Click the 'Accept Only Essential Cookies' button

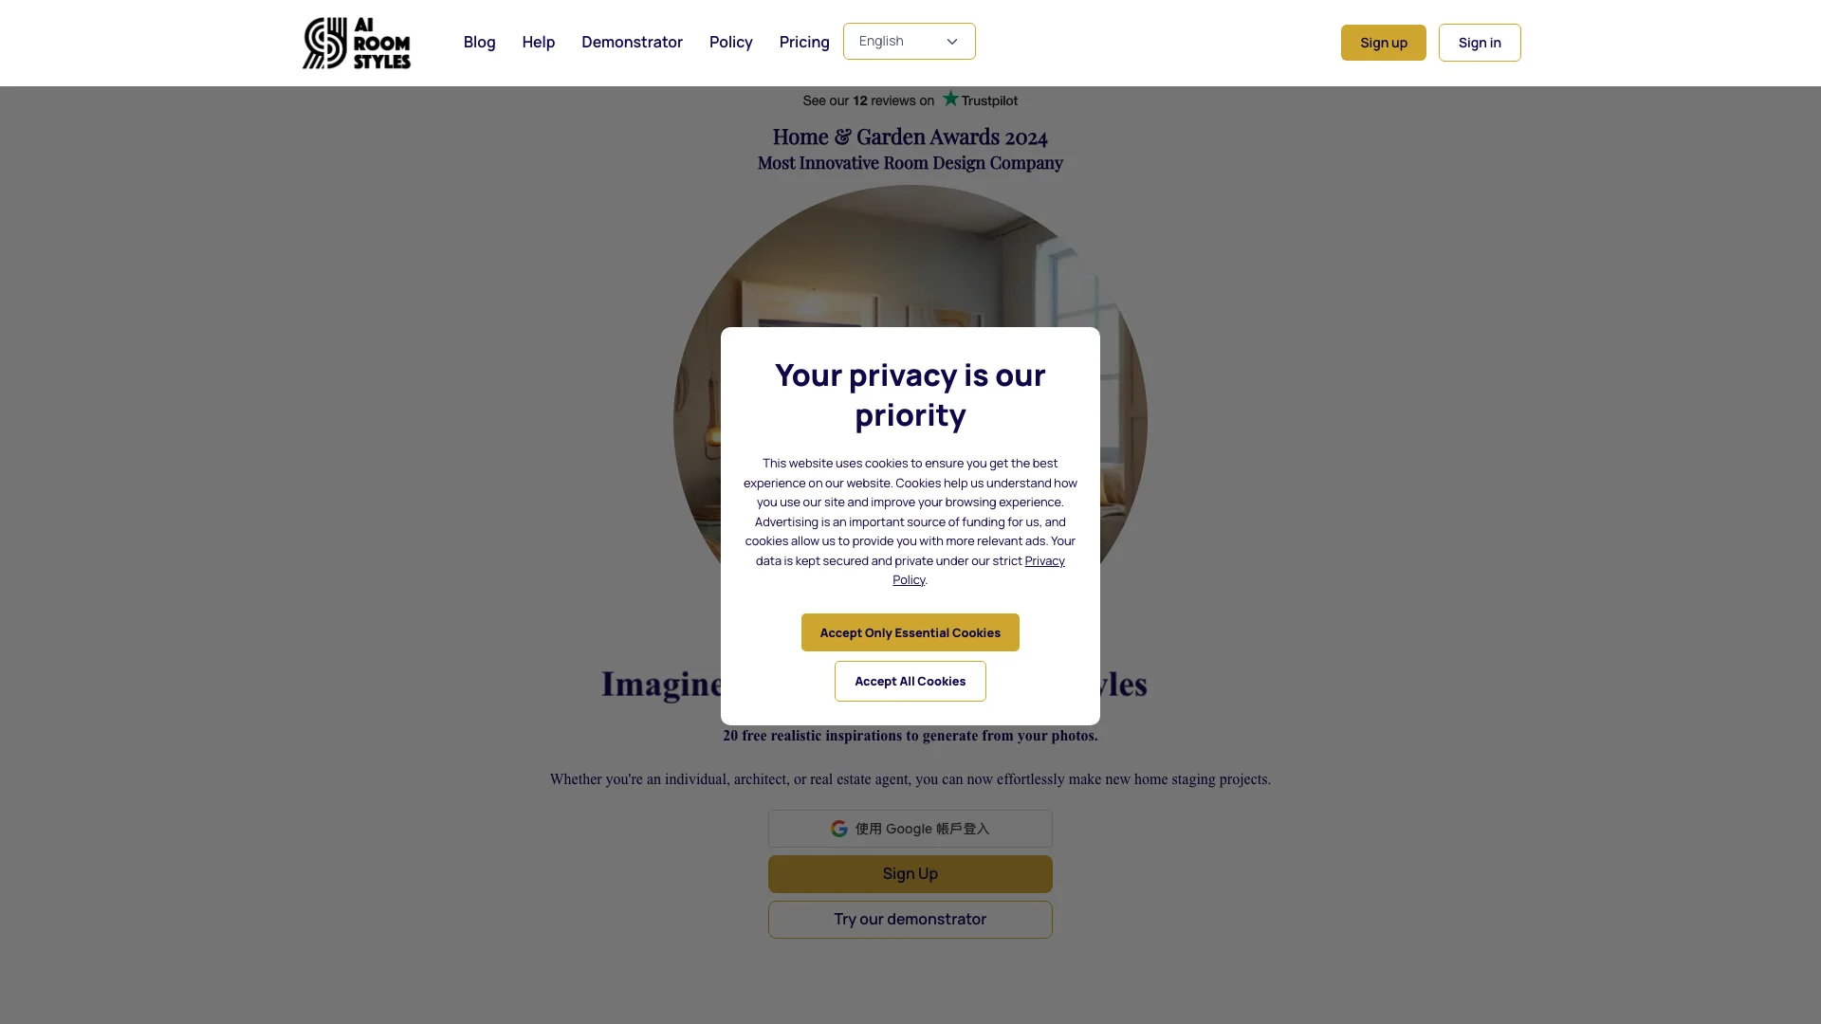pyautogui.click(x=910, y=631)
